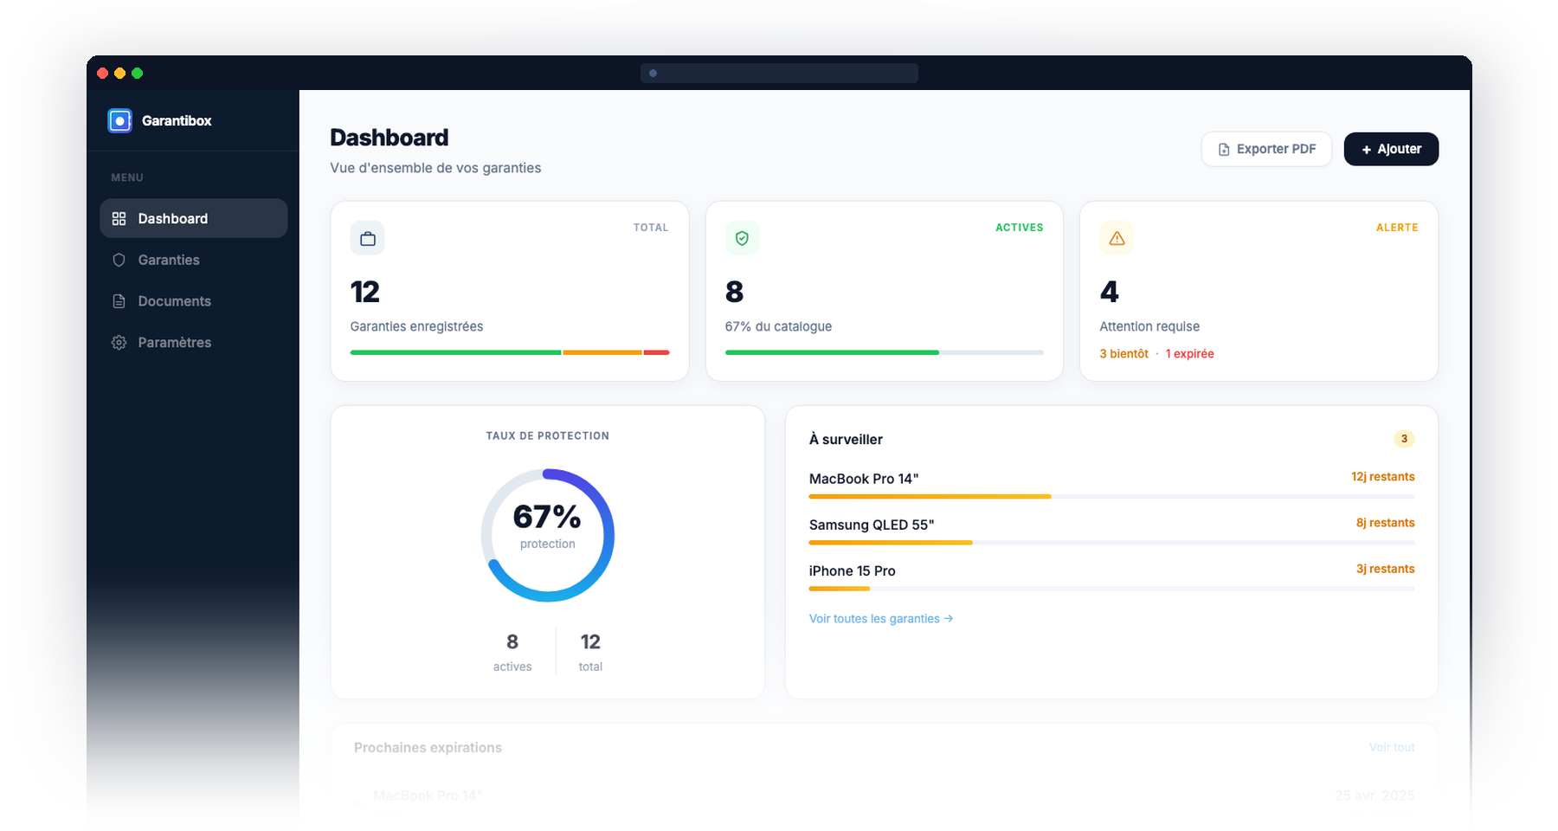Click the Garantibox logo icon
Viewport: 1558px width, 831px height.
pos(119,120)
